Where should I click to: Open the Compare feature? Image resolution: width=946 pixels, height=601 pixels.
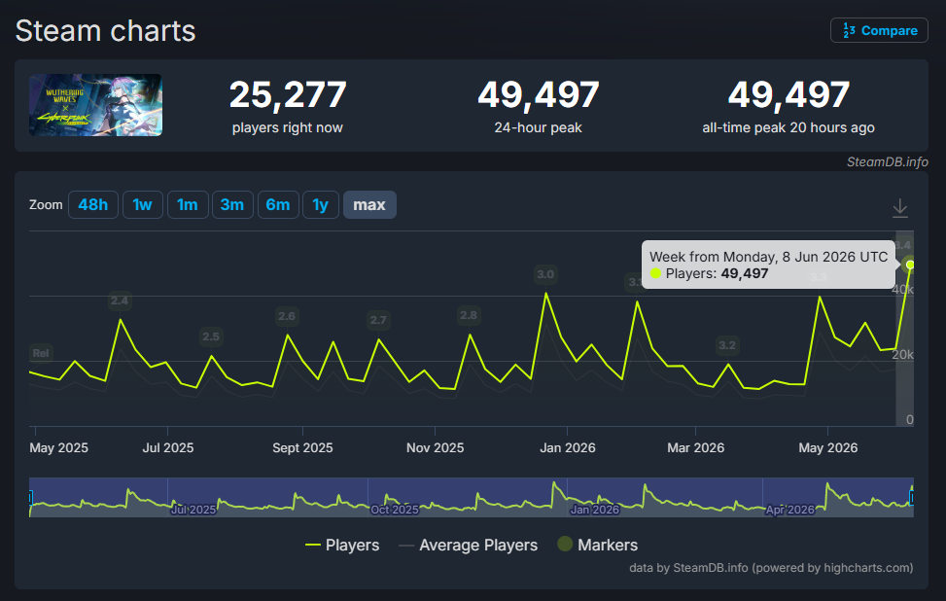879,30
